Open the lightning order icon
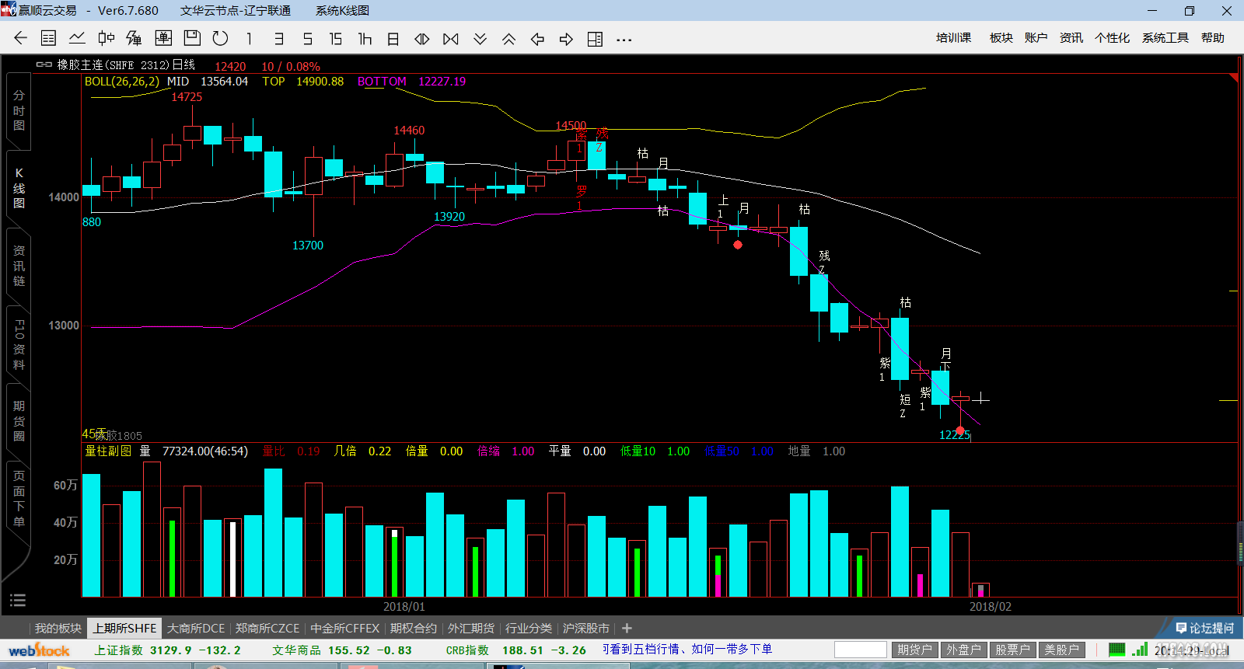The width and height of the screenshot is (1244, 669). click(135, 38)
